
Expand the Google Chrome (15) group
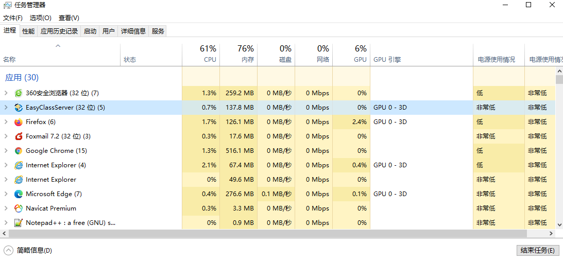click(x=6, y=151)
